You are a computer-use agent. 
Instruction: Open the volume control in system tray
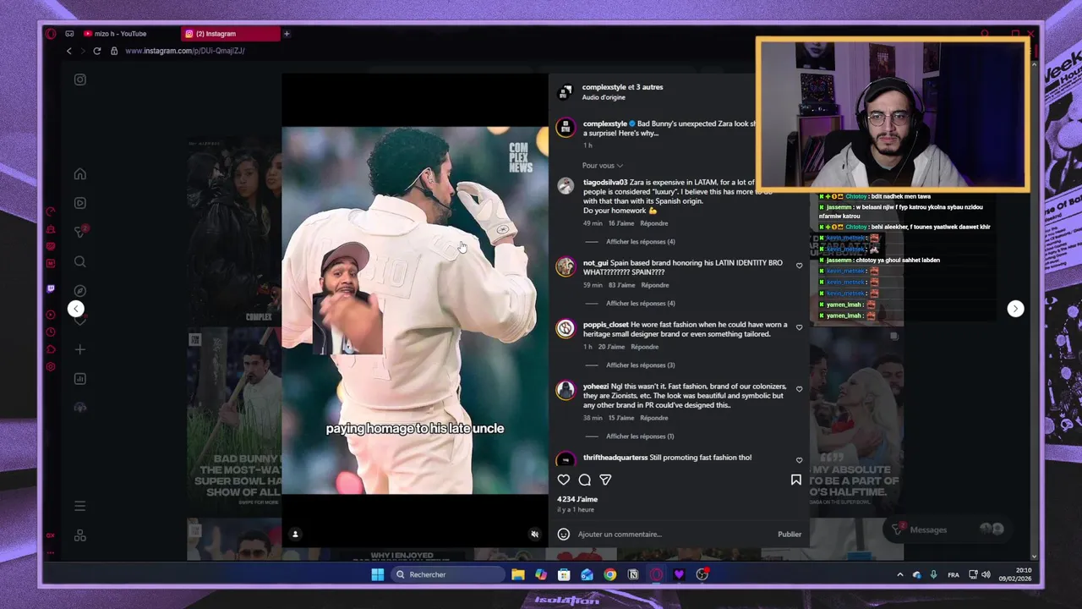tap(986, 574)
